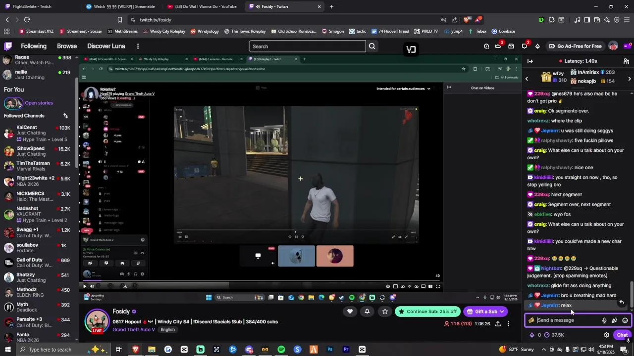The width and height of the screenshot is (634, 356).
Task: Share the Fosidy stream
Action: tap(498, 324)
